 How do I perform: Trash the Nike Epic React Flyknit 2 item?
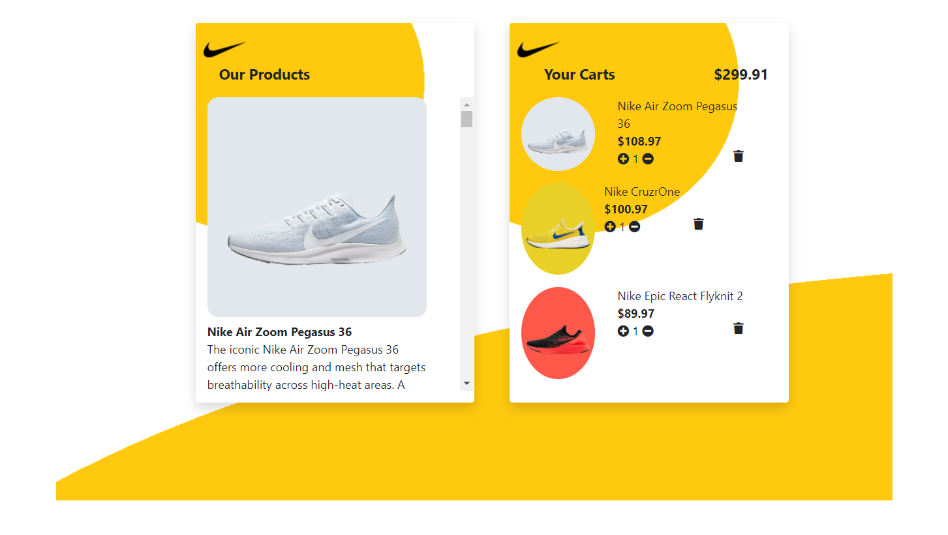point(739,328)
